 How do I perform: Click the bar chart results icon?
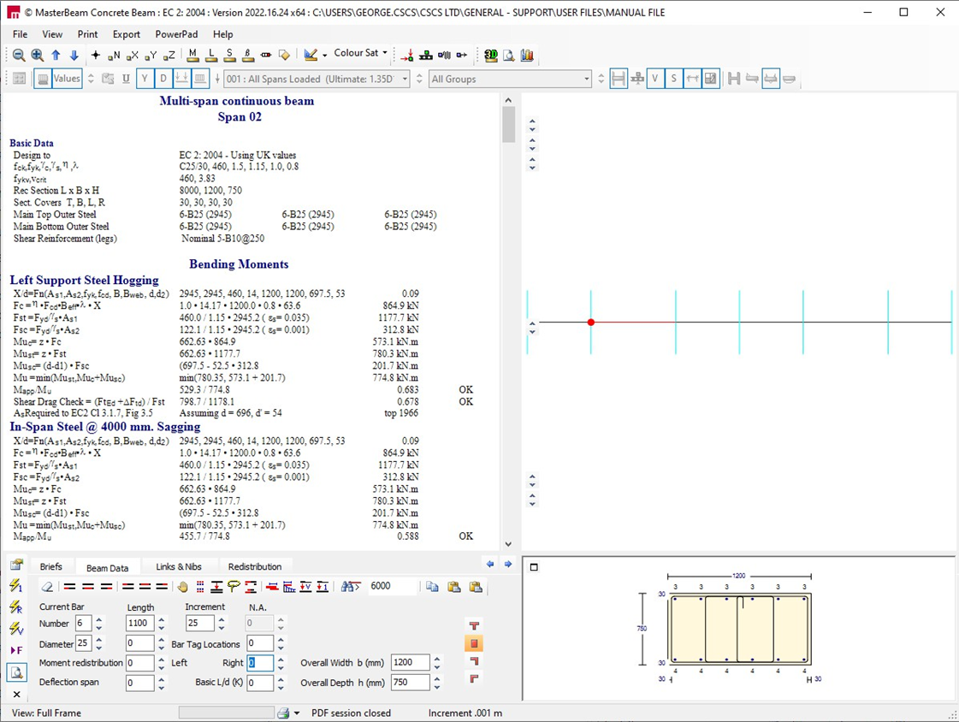click(527, 55)
